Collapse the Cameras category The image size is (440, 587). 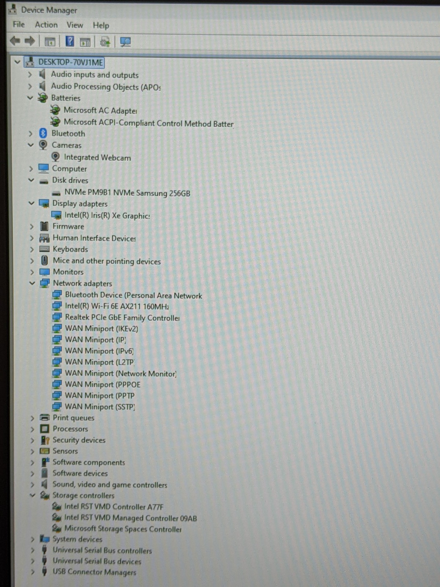pyautogui.click(x=31, y=145)
